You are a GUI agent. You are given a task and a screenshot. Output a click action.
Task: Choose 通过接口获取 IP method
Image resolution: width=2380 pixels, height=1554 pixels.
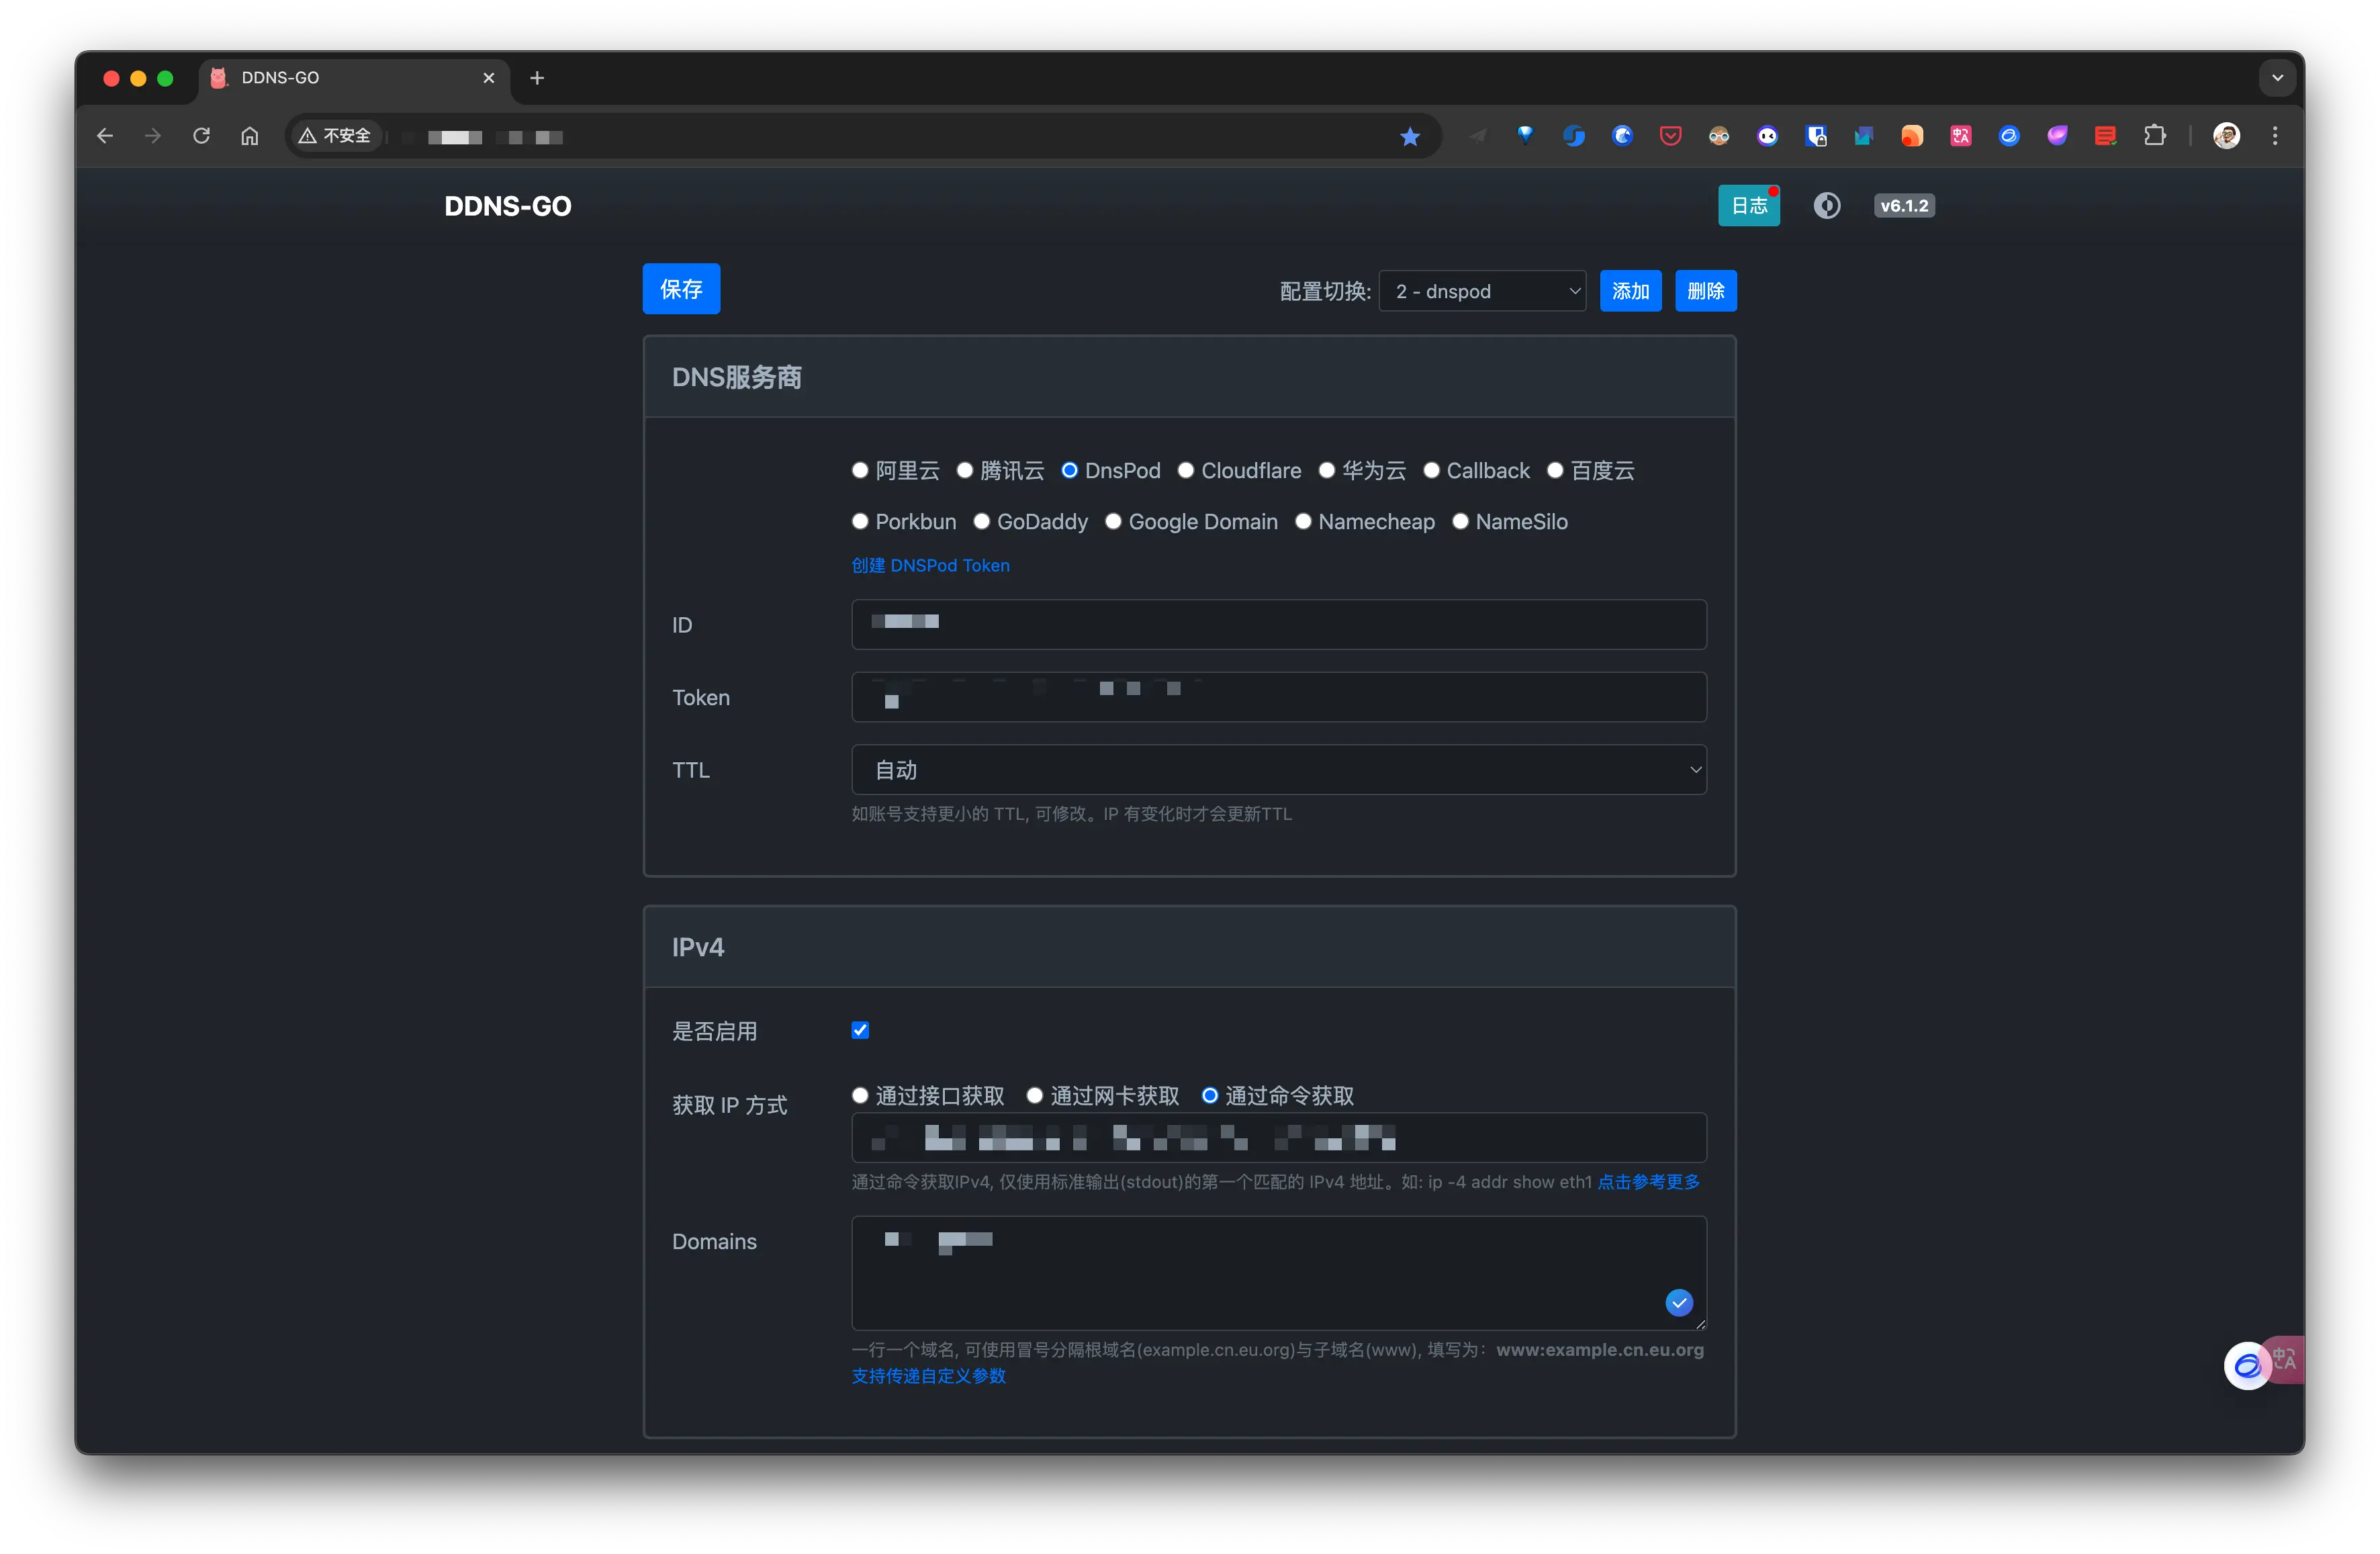coord(860,1095)
